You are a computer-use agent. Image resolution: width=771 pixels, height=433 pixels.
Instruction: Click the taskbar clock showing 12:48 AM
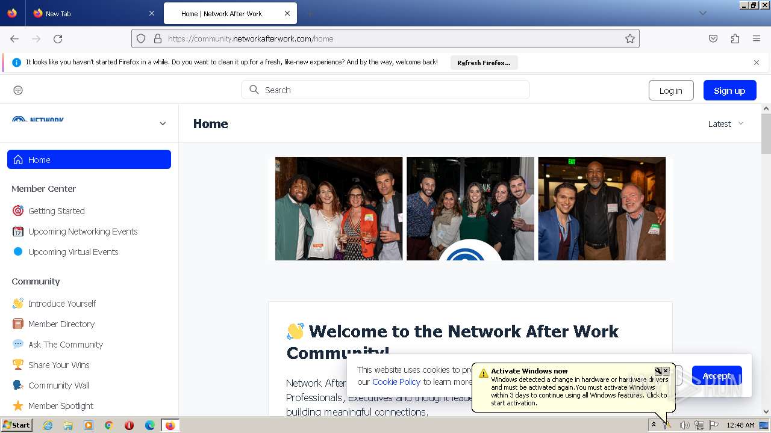click(740, 425)
